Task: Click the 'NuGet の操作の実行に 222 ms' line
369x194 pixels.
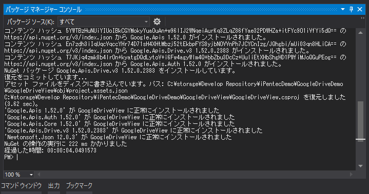Action: 66,143
